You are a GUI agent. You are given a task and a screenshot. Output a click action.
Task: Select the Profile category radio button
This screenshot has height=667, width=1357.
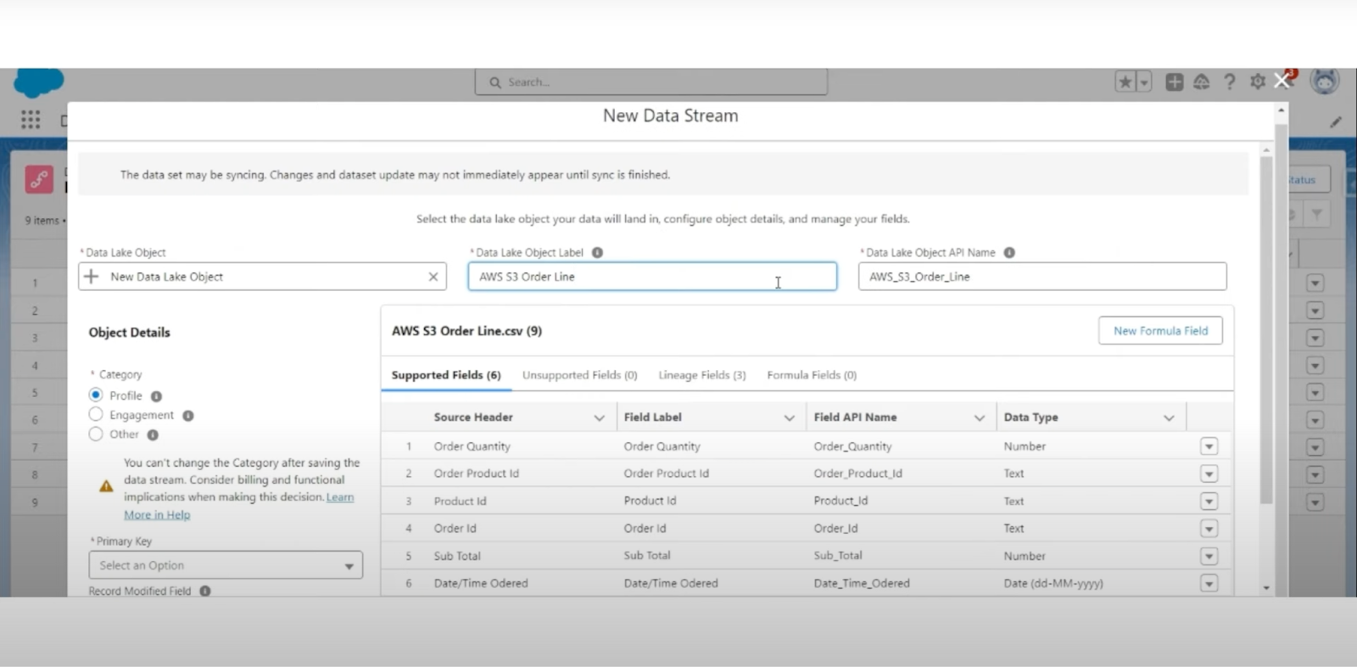click(x=96, y=395)
